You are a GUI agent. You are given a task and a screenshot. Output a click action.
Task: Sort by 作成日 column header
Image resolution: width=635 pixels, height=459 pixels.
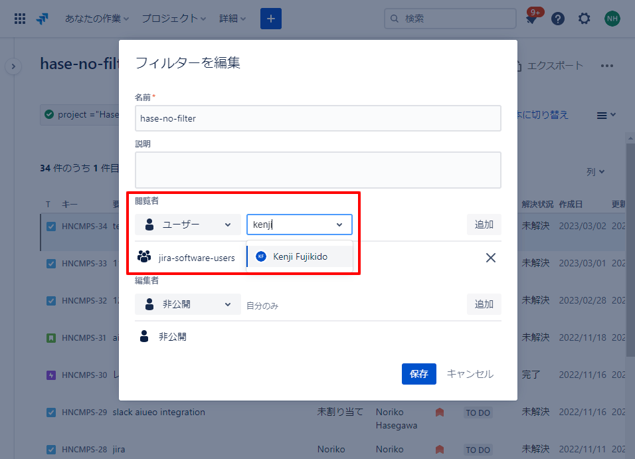(571, 205)
